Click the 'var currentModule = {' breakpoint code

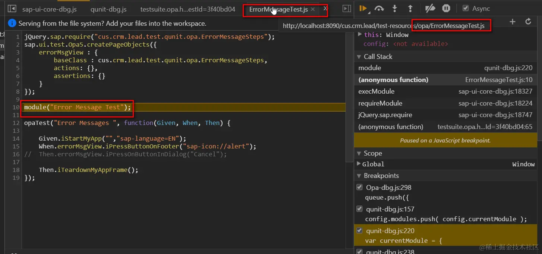click(x=404, y=241)
